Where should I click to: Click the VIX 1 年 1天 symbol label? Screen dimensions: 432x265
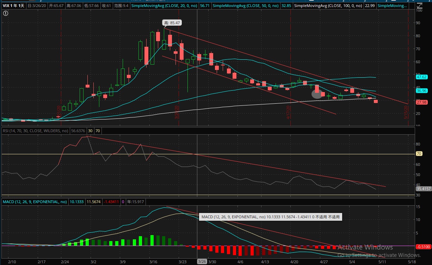(14, 6)
